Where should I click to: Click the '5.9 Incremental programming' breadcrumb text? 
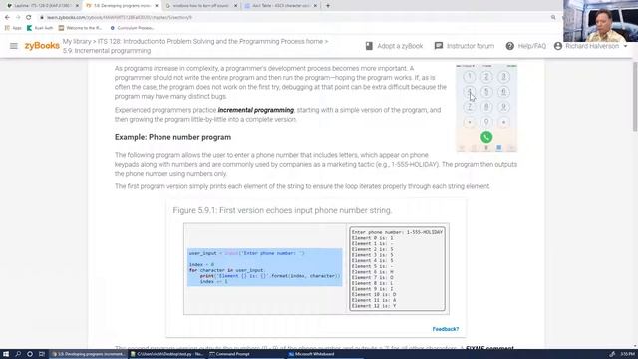(x=107, y=51)
